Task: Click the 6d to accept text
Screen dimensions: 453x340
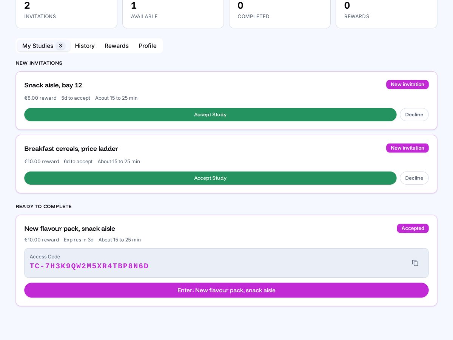Action: pyautogui.click(x=78, y=161)
